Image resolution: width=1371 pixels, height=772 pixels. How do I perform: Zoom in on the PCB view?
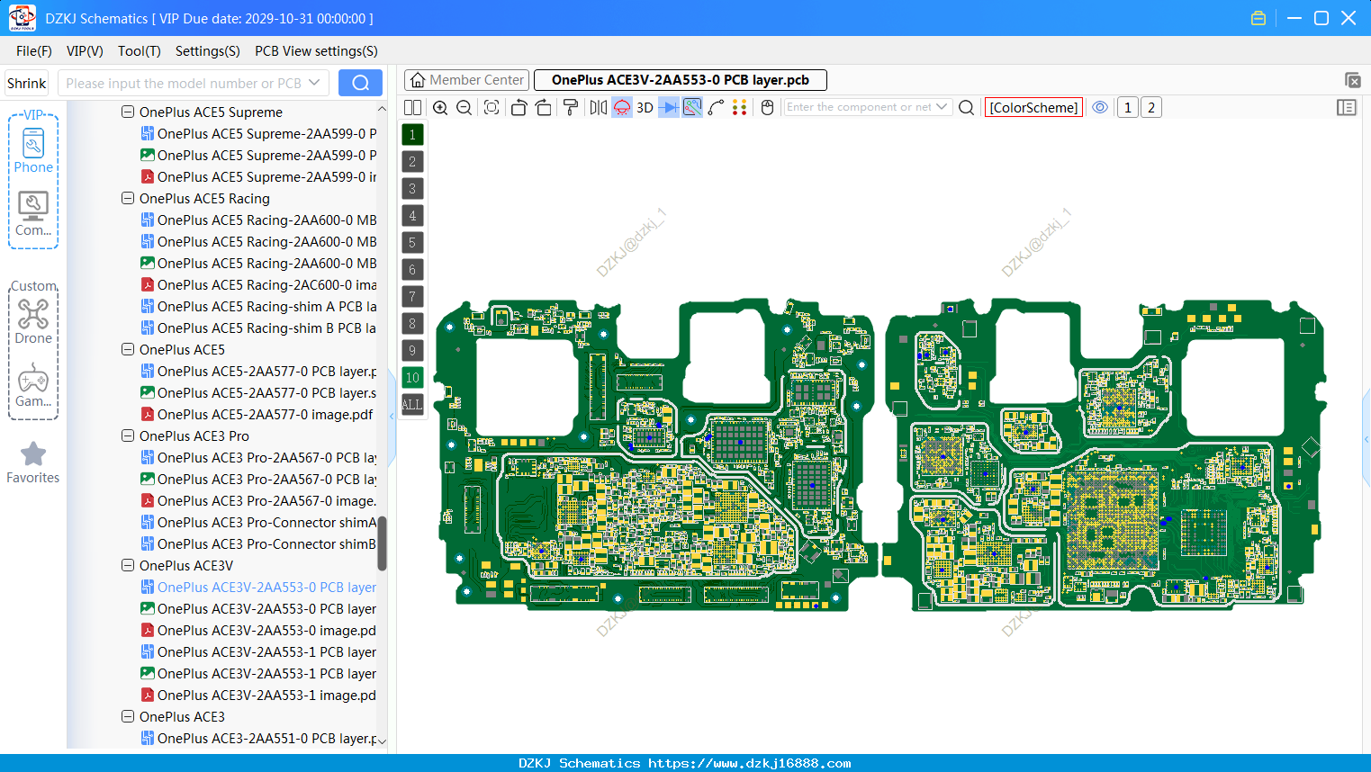pyautogui.click(x=440, y=107)
